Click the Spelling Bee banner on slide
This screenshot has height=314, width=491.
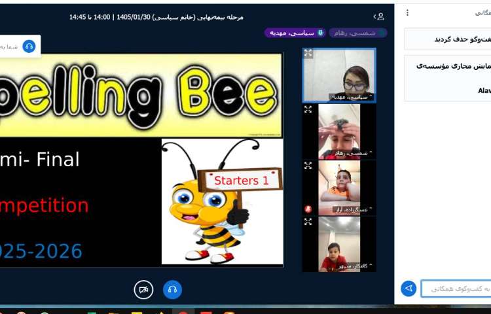141,95
